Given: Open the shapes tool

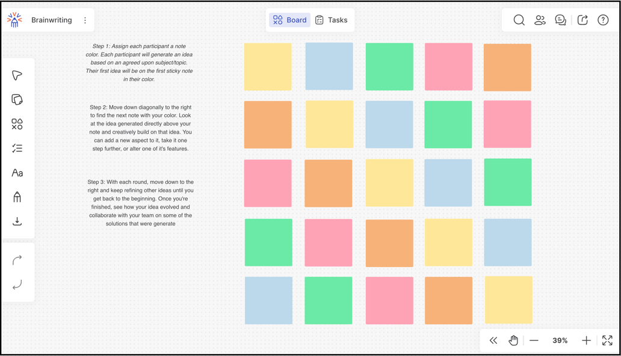Looking at the screenshot, I should point(17,124).
